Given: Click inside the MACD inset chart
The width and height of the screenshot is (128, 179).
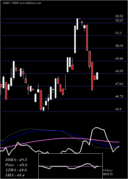Looking at the screenshot, I should pos(70,166).
